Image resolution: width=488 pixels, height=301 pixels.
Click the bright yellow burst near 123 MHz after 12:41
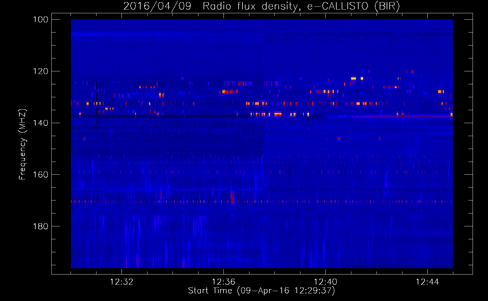pyautogui.click(x=353, y=79)
